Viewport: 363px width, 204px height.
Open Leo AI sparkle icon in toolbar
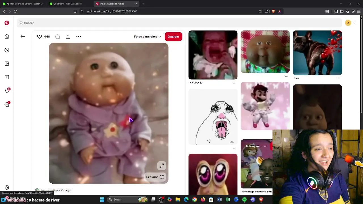pyautogui.click(x=347, y=11)
